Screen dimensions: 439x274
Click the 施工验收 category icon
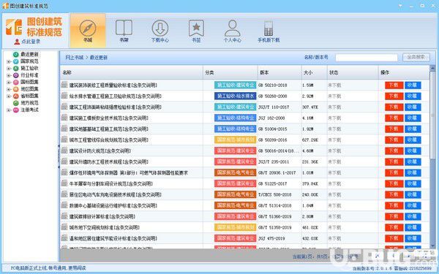[x=16, y=68]
